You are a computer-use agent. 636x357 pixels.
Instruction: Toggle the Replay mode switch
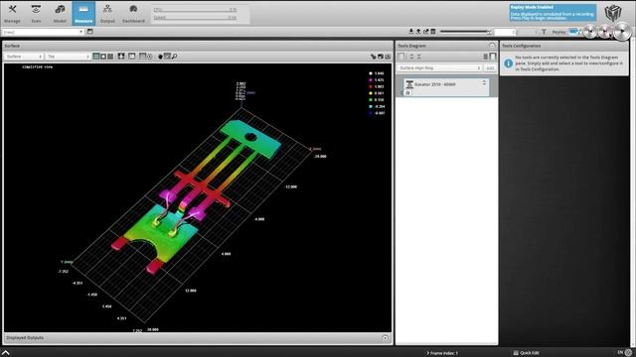tap(574, 32)
